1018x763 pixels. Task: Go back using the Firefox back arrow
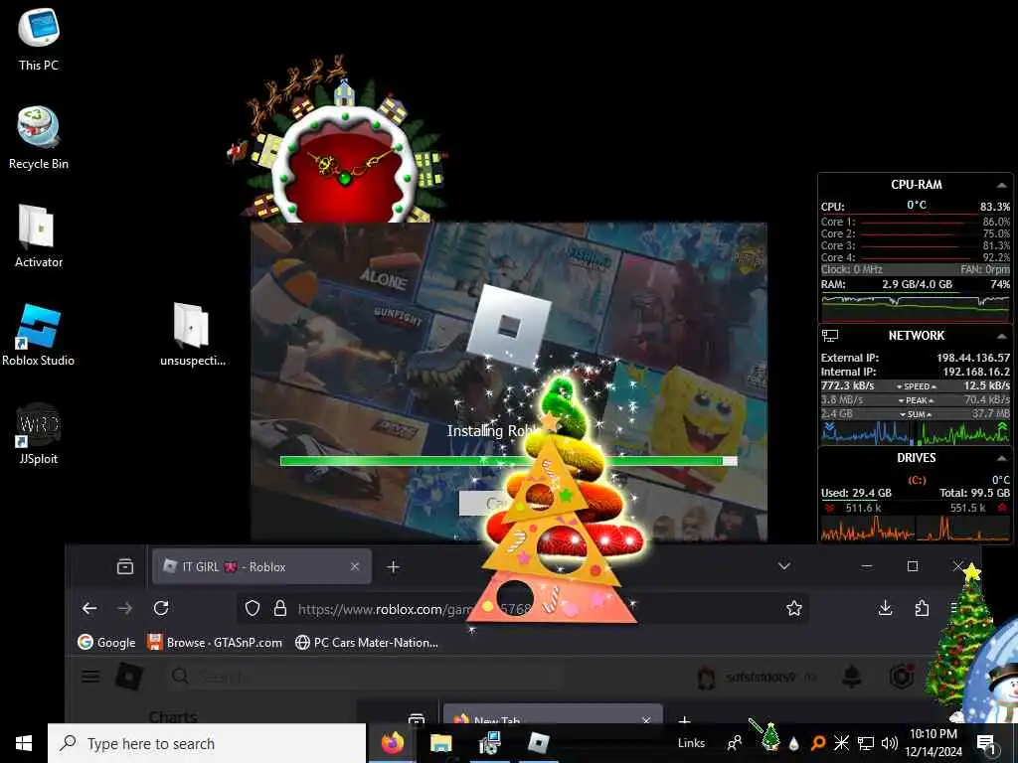click(x=89, y=608)
